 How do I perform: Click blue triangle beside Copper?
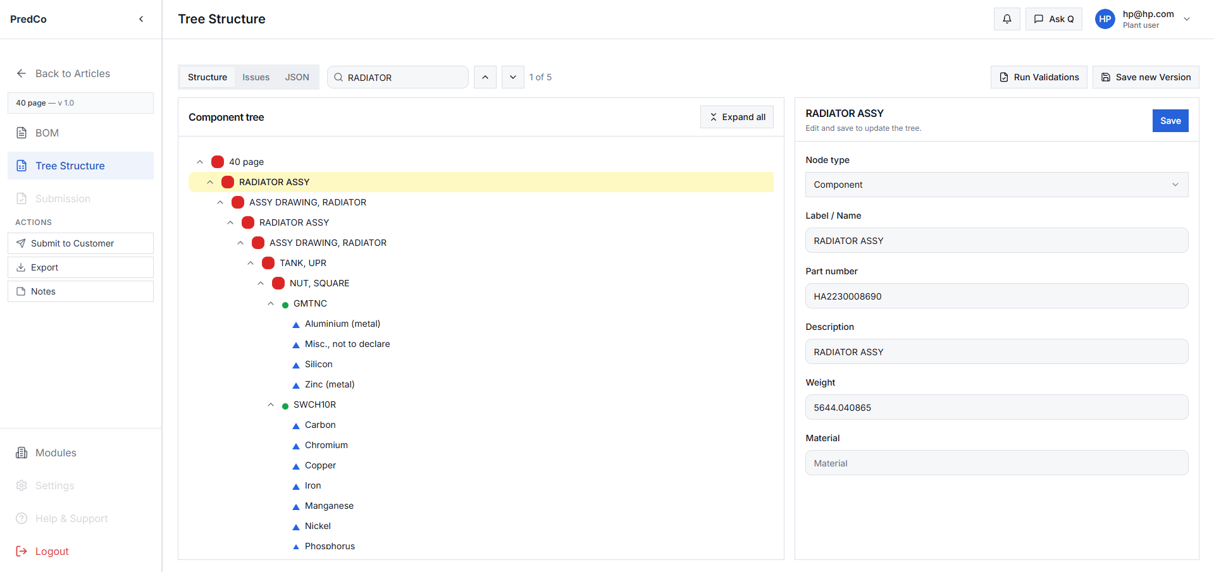coord(296,466)
